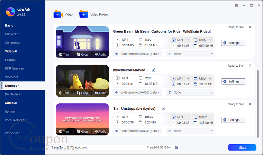263x155 pixels.
Task: Crop the mischievous-larvae video
Action: coord(82,93)
